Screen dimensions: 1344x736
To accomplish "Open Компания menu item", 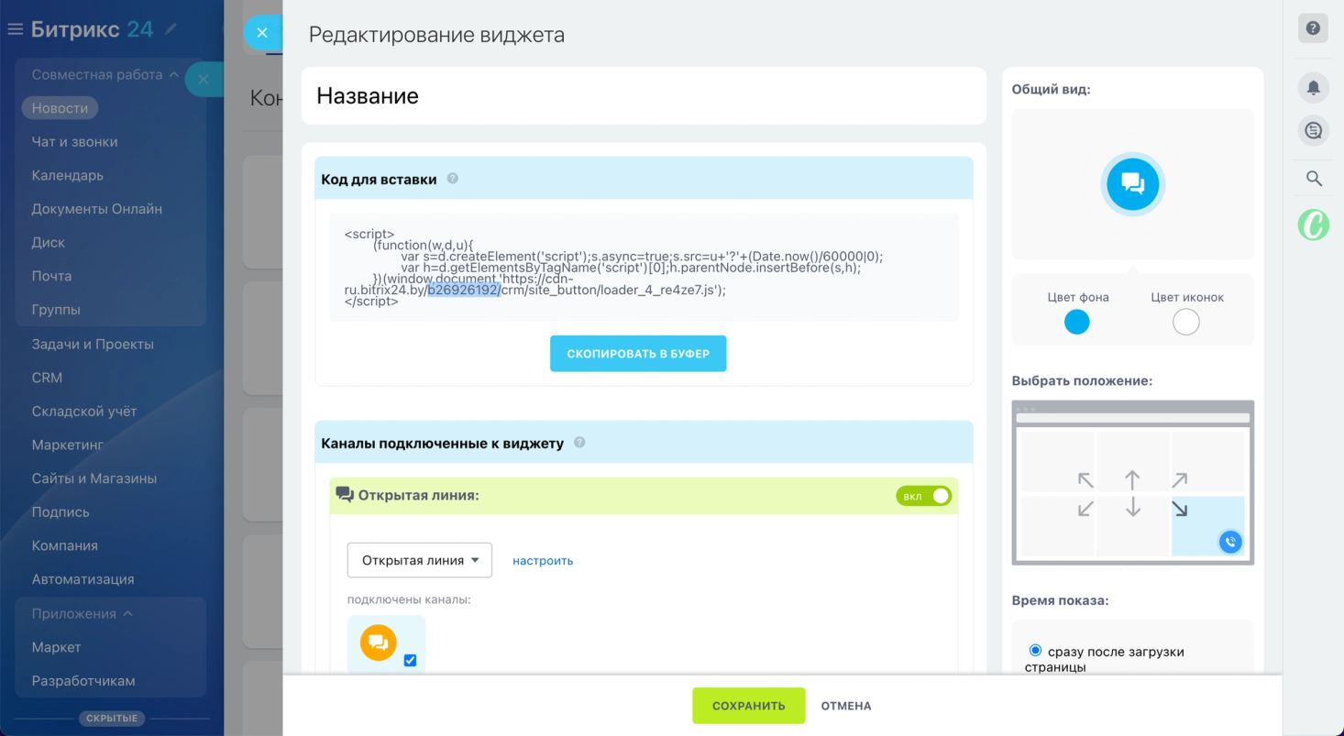I will [64, 545].
